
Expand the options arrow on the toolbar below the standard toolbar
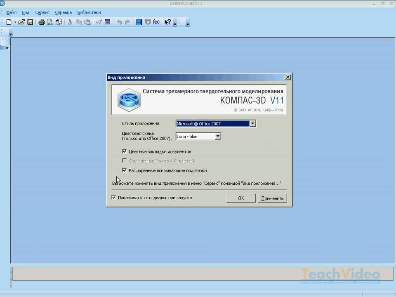click(11, 34)
